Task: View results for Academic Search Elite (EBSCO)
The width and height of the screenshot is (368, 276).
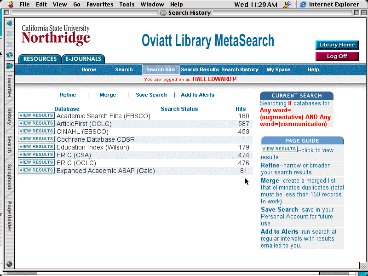Action: pyautogui.click(x=36, y=115)
